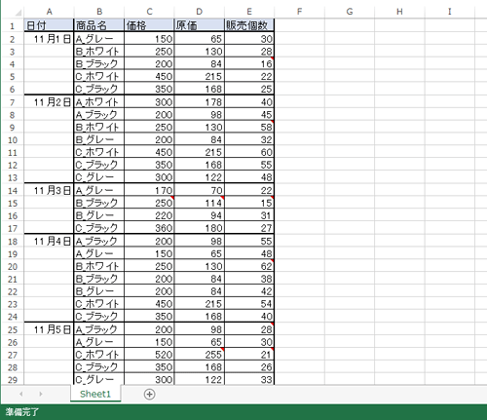This screenshot has height=420, width=487.
Task: Select column A header
Action: click(49, 12)
